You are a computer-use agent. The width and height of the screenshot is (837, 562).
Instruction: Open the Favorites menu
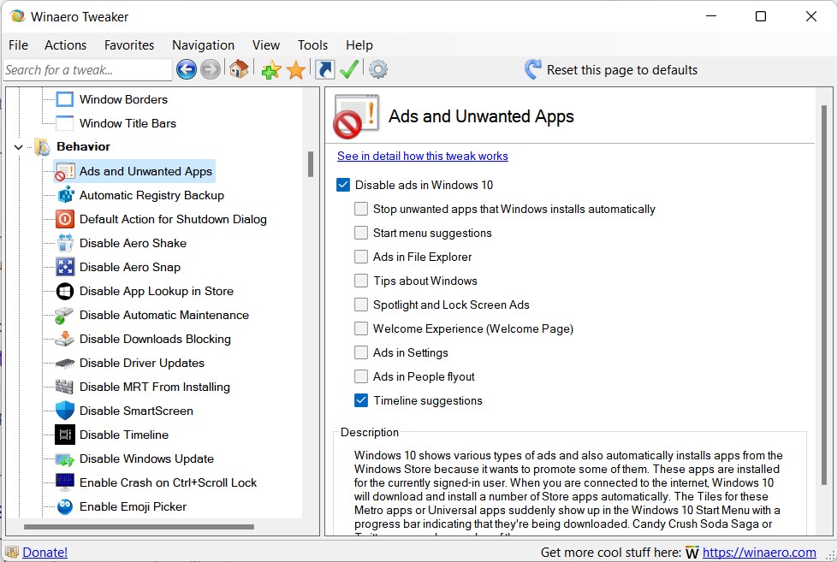tap(129, 45)
